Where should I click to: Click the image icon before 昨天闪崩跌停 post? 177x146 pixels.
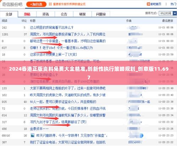pos(32,135)
